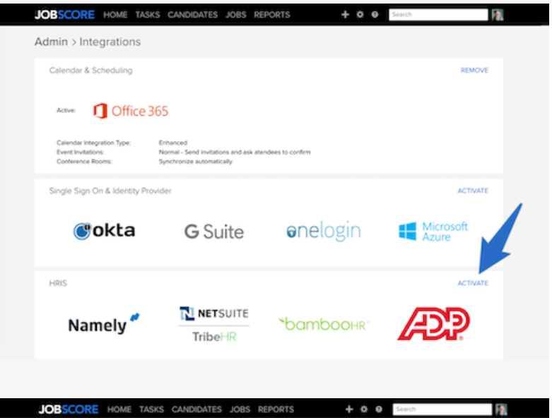Activate Single Sign On & Identity Provider

[x=472, y=191]
